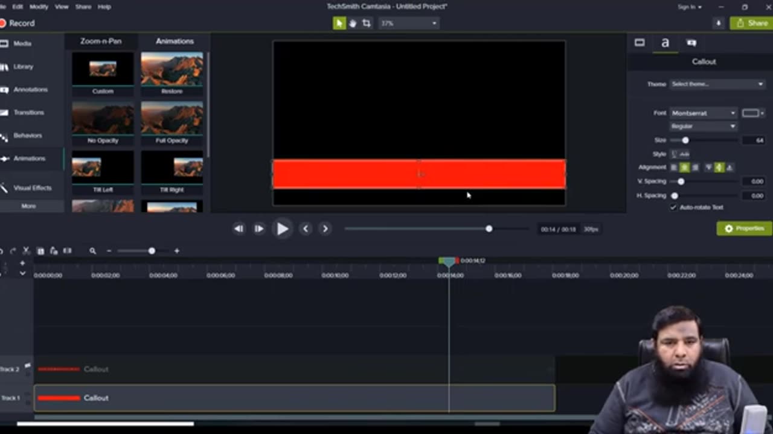Screen dimensions: 773x434
Task: Click the preview playback scrubber handle
Action: [489, 228]
